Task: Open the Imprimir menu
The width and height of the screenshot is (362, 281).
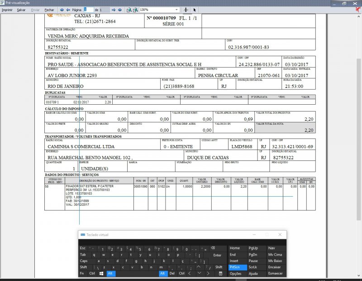Action: tap(7, 10)
